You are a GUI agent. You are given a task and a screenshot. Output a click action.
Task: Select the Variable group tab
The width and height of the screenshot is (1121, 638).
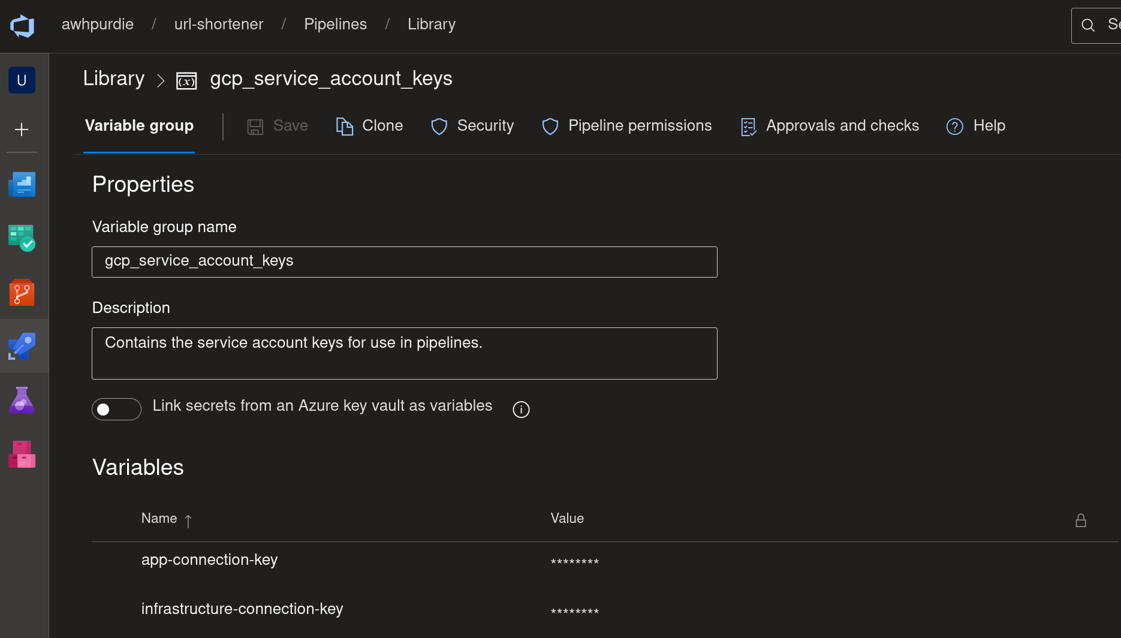click(139, 126)
